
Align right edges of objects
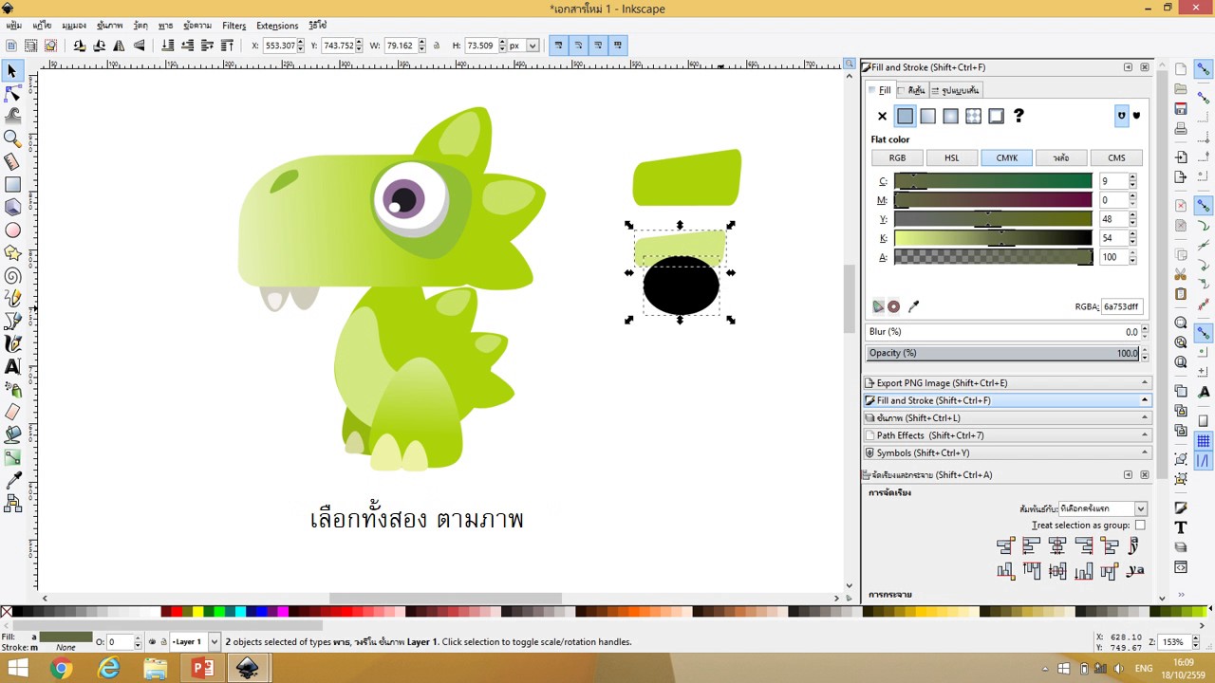[x=1082, y=545]
